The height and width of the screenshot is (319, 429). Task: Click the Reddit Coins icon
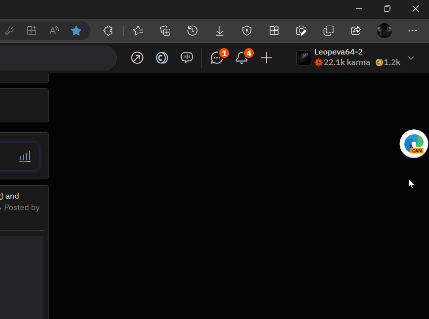162,58
